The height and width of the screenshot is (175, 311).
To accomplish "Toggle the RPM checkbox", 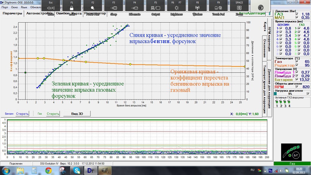I will [x=297, y=87].
